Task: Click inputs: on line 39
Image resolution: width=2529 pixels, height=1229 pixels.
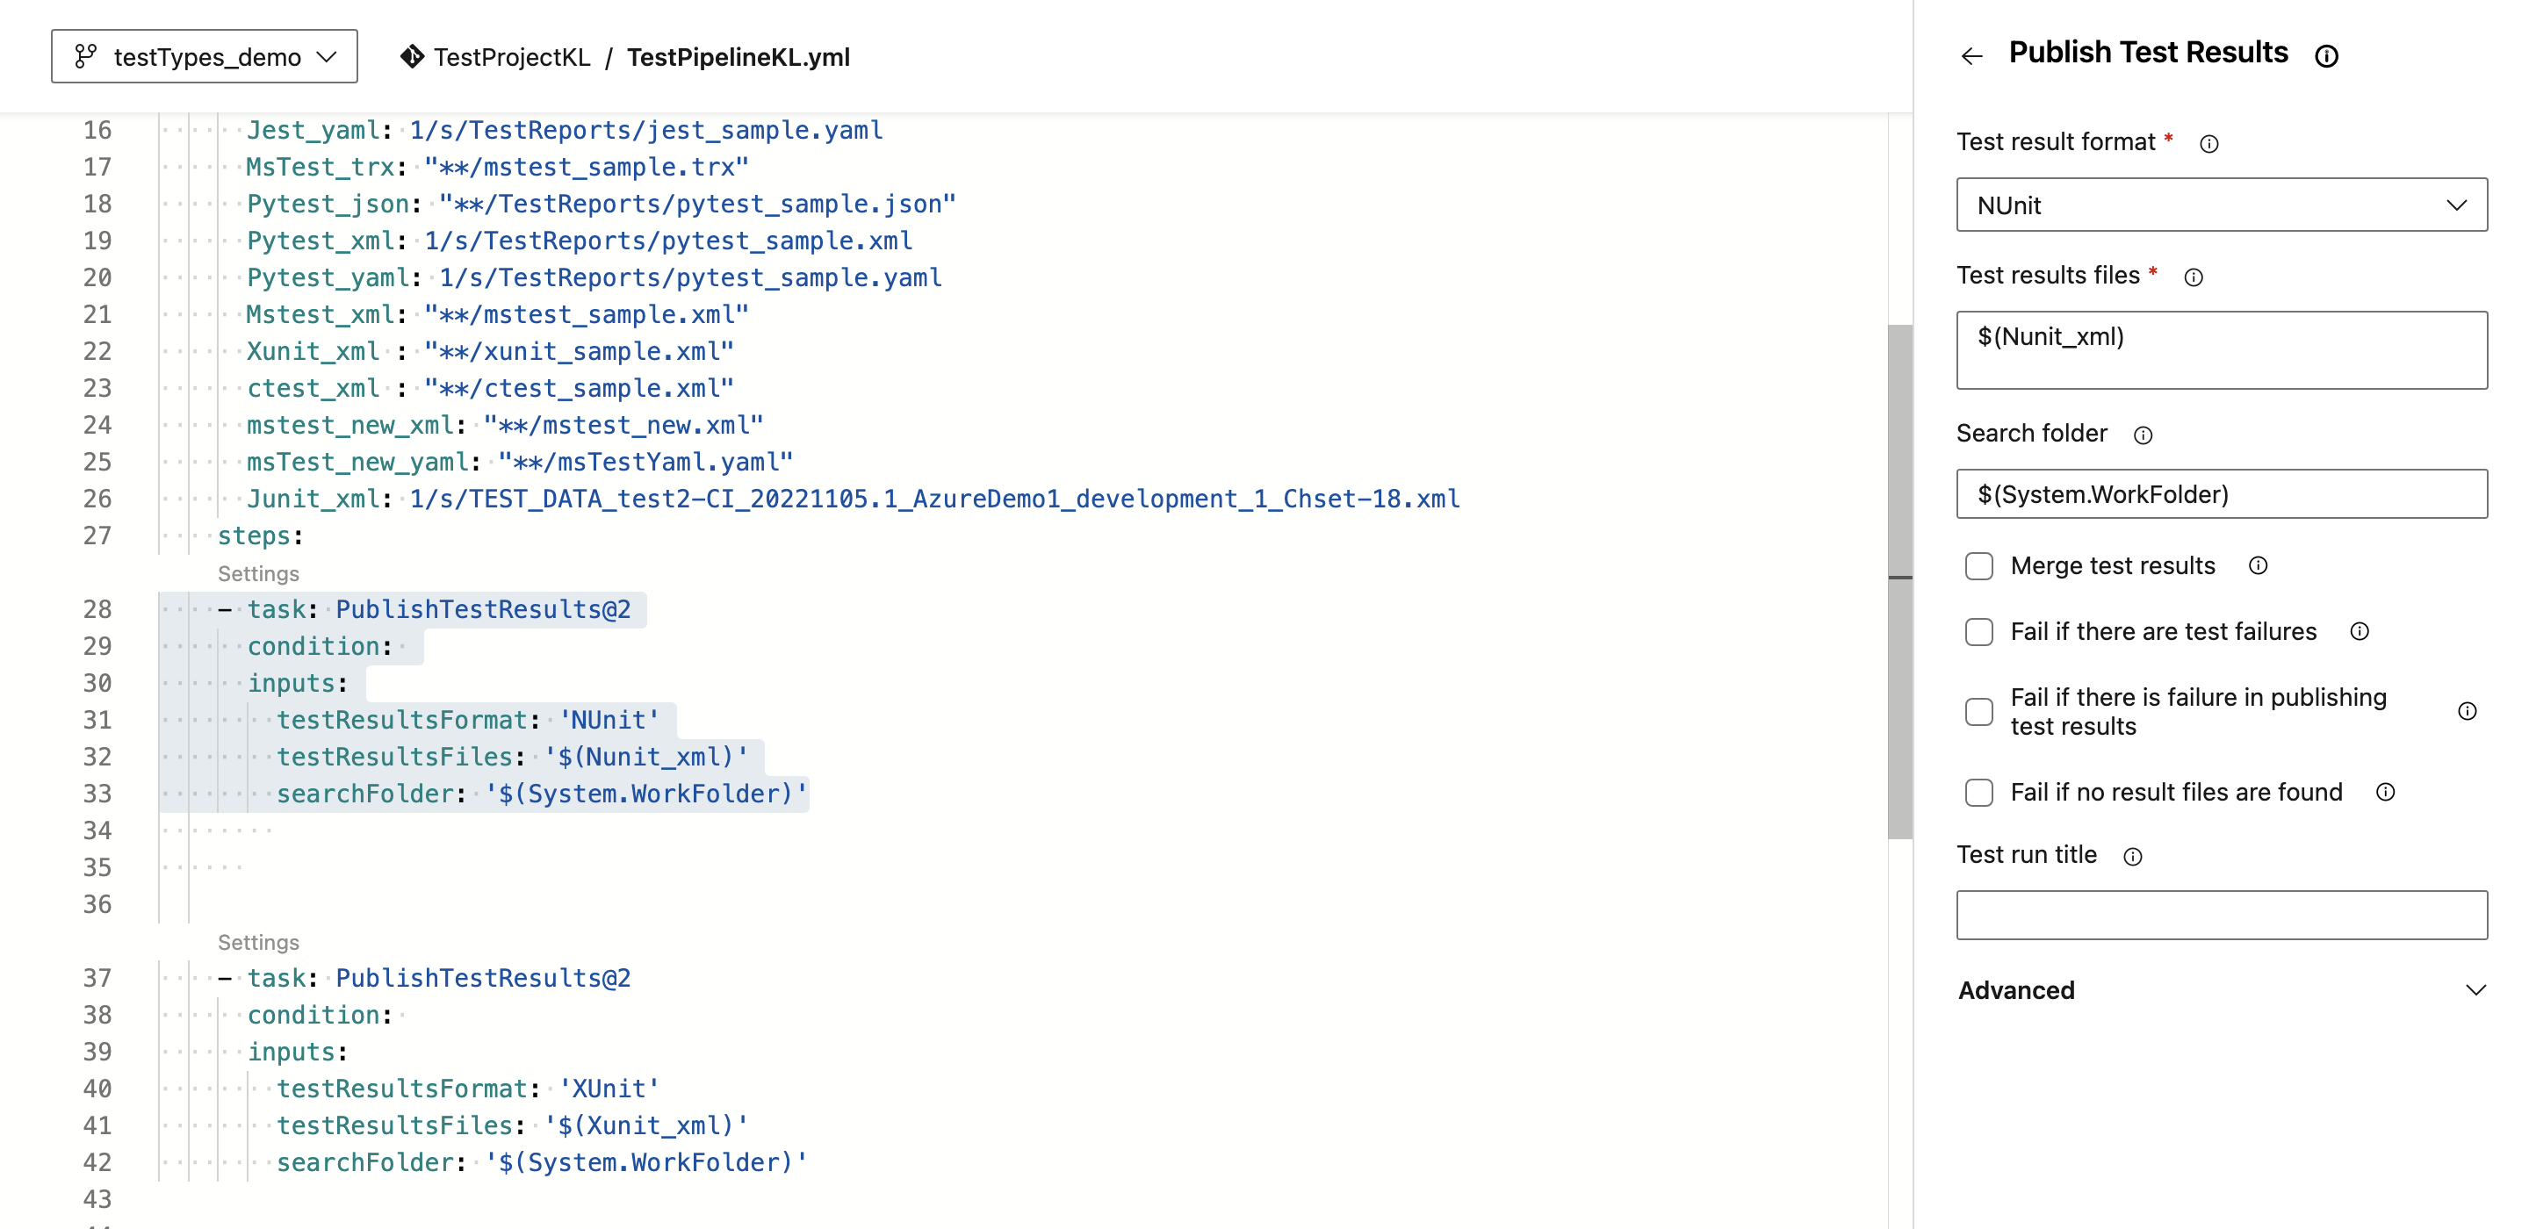Action: coord(298,1053)
